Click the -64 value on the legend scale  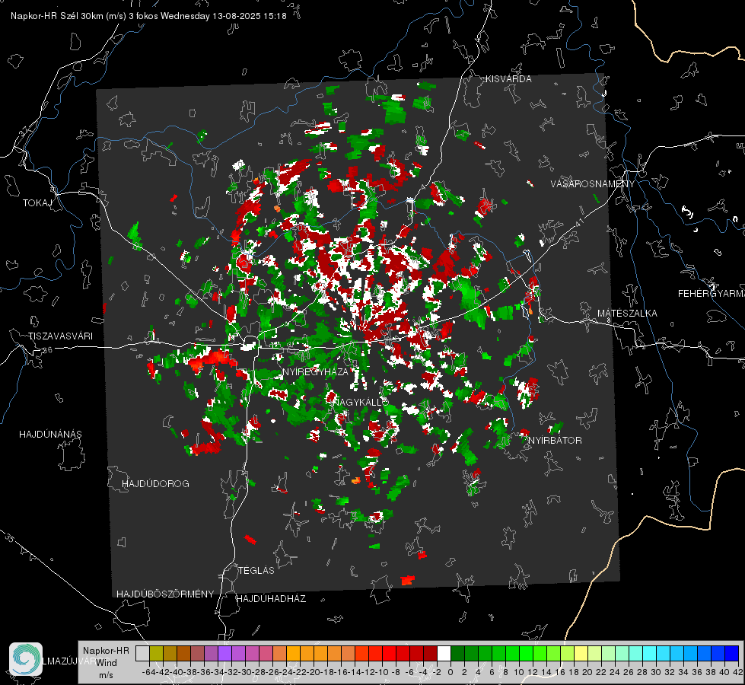click(149, 672)
